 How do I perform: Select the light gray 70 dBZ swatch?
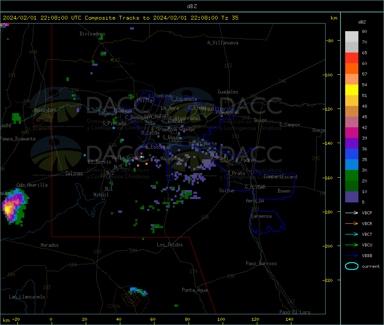[x=352, y=37]
